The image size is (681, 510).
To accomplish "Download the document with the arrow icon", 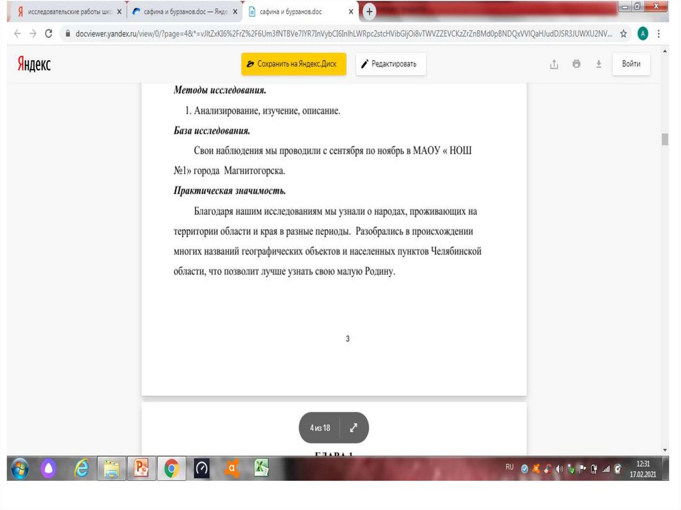I will tap(599, 64).
